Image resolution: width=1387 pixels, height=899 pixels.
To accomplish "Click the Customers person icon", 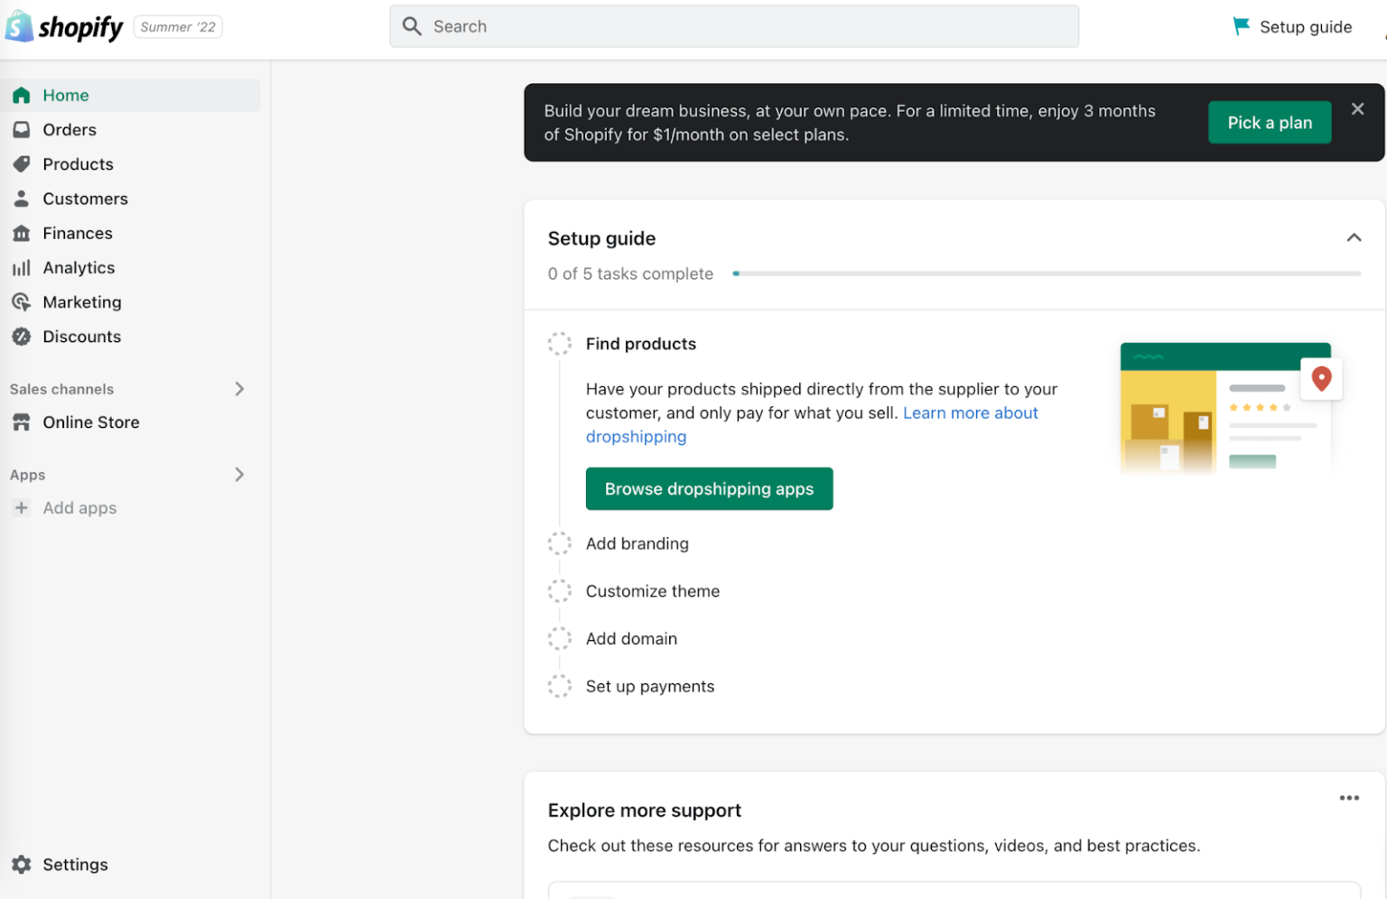I will pyautogui.click(x=22, y=199).
